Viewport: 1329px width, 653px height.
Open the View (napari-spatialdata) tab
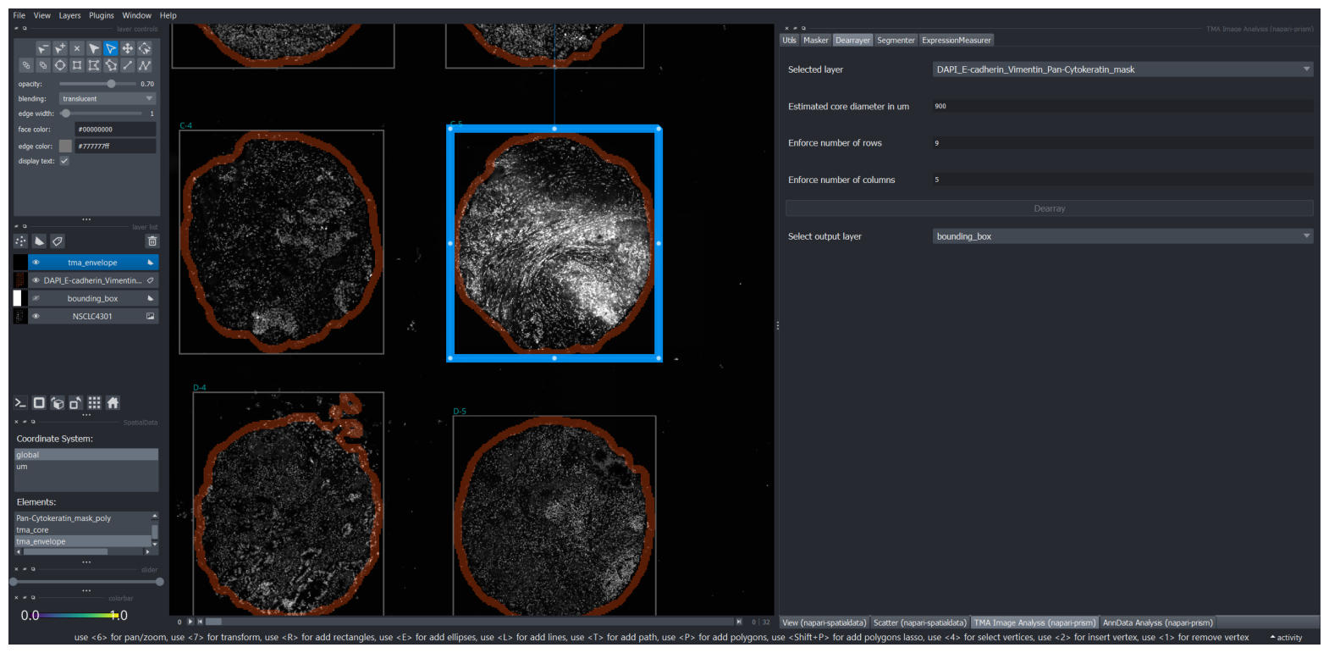(824, 623)
